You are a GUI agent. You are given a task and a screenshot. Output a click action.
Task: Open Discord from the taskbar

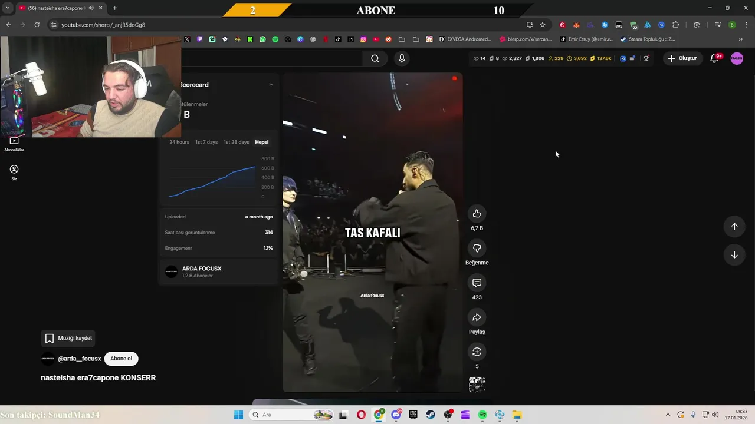point(396,415)
